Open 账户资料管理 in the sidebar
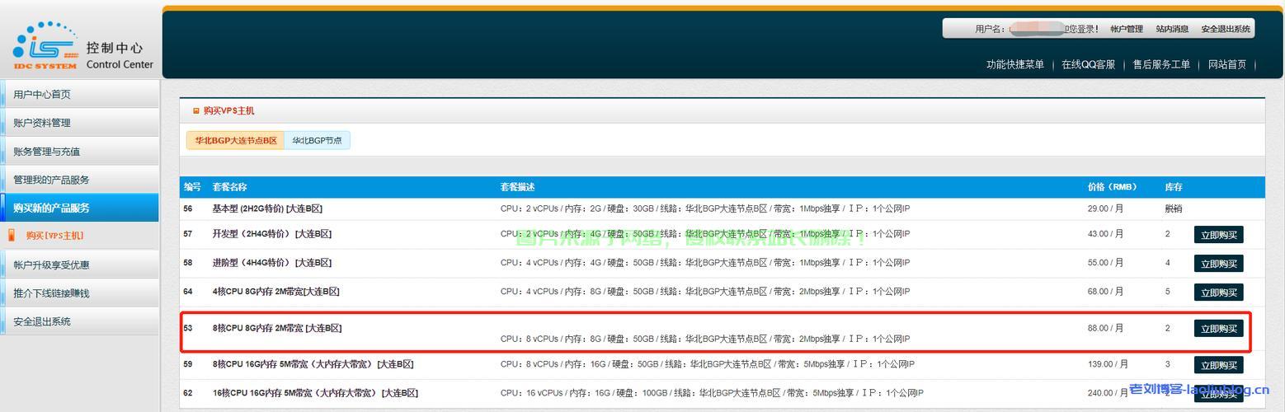The image size is (1285, 412). pyautogui.click(x=79, y=123)
